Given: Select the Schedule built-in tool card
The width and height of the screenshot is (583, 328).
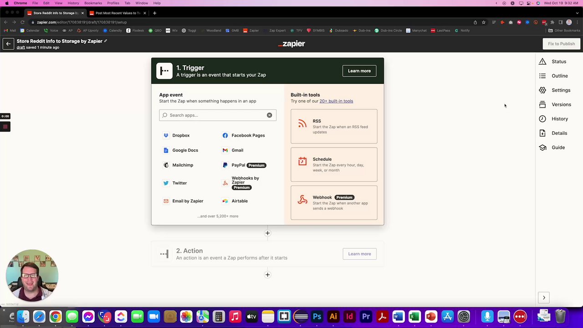Looking at the screenshot, I should coord(334,164).
